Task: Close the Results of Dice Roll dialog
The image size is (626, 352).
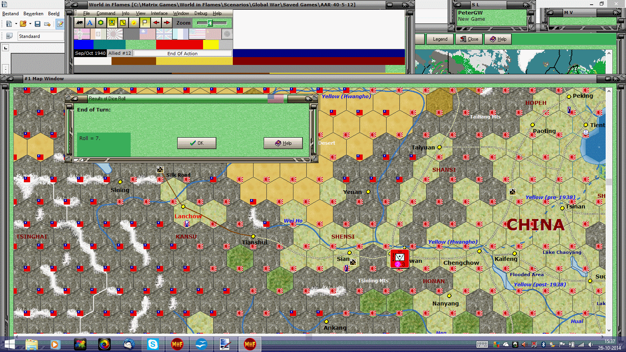Action: tap(308, 99)
